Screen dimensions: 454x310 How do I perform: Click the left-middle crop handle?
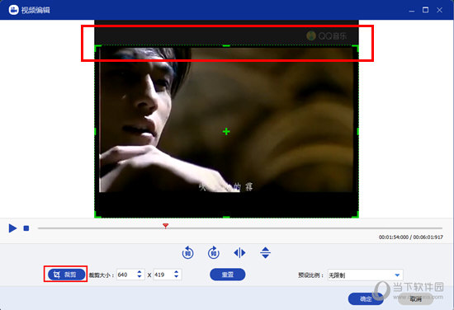95,131
